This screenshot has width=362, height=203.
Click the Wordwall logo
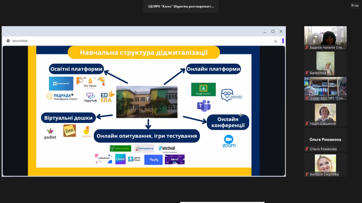pyautogui.click(x=168, y=149)
